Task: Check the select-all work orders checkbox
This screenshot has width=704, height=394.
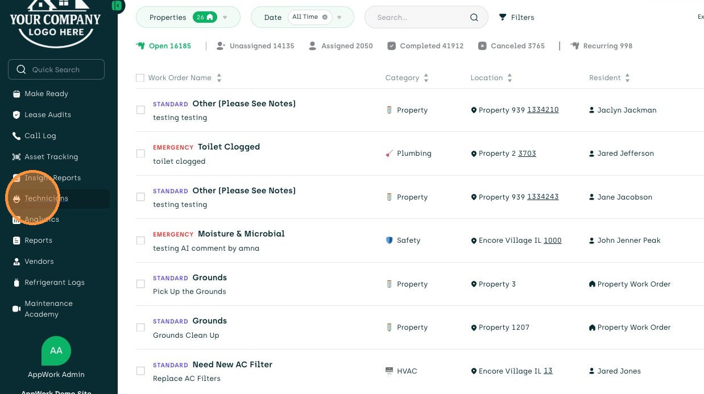Action: point(140,78)
